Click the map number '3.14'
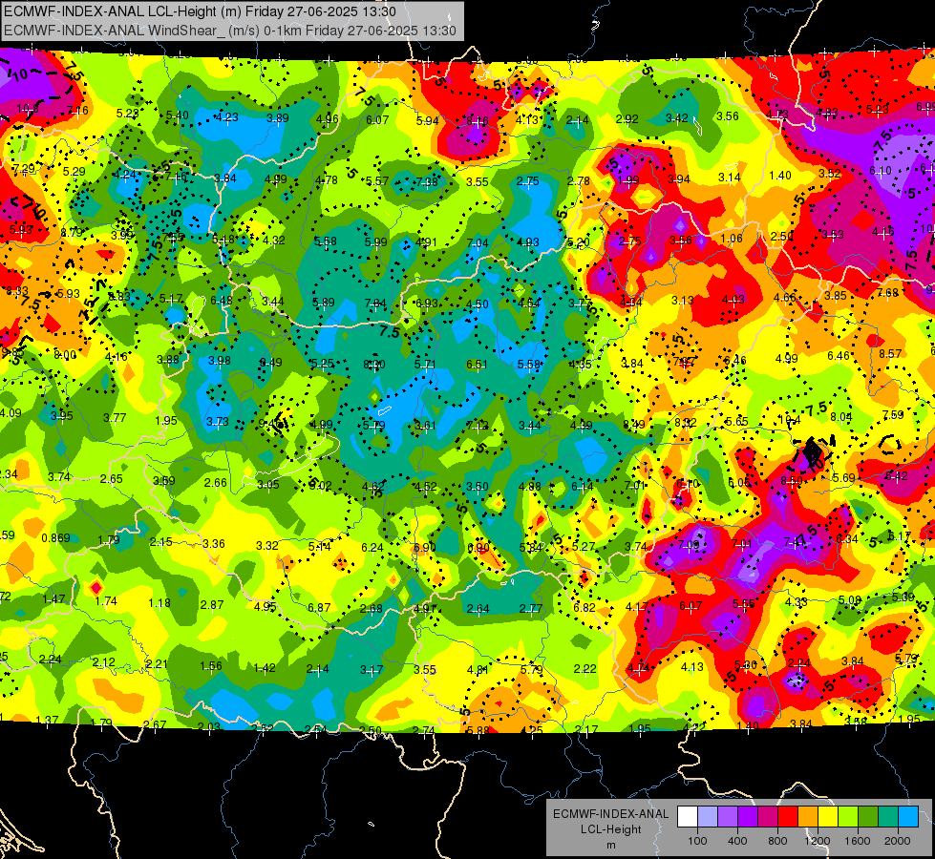935x859 pixels. pyautogui.click(x=730, y=177)
